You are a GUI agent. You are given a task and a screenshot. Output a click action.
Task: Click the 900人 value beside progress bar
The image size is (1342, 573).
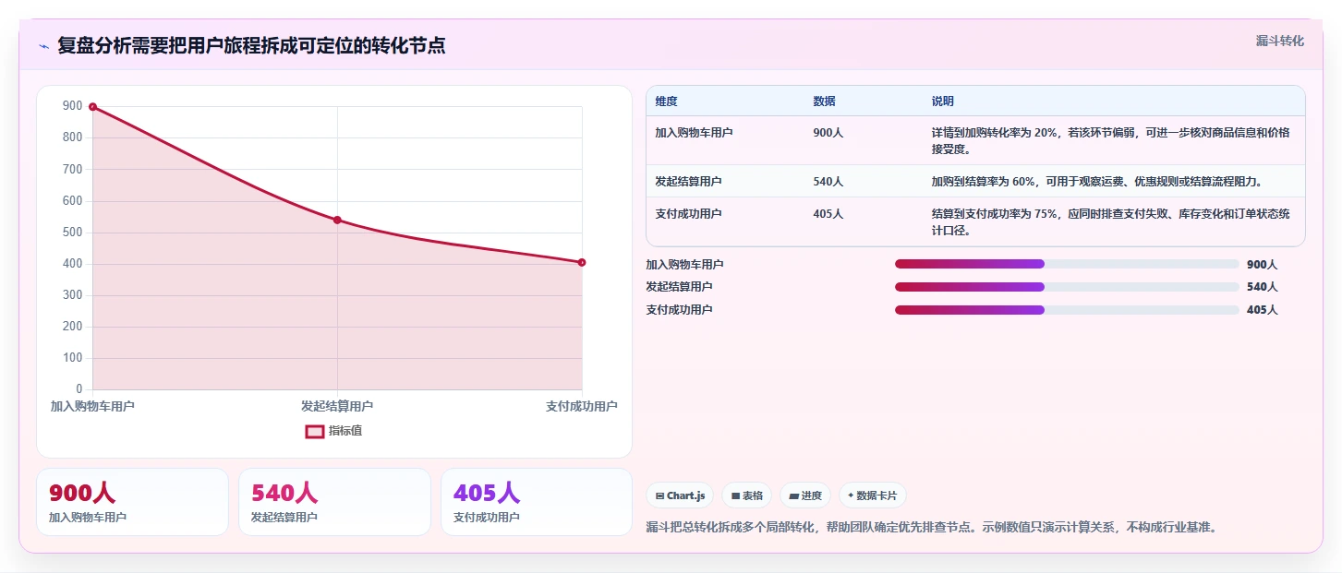click(x=1262, y=264)
